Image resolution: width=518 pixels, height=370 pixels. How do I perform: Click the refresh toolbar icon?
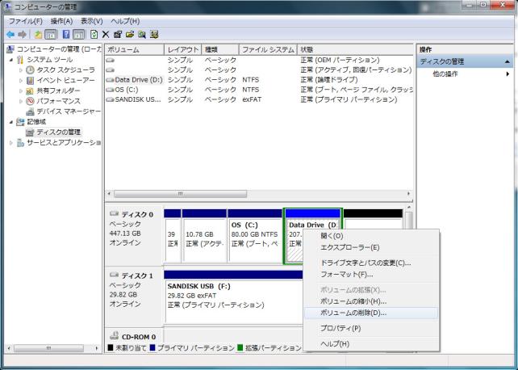tap(94, 35)
